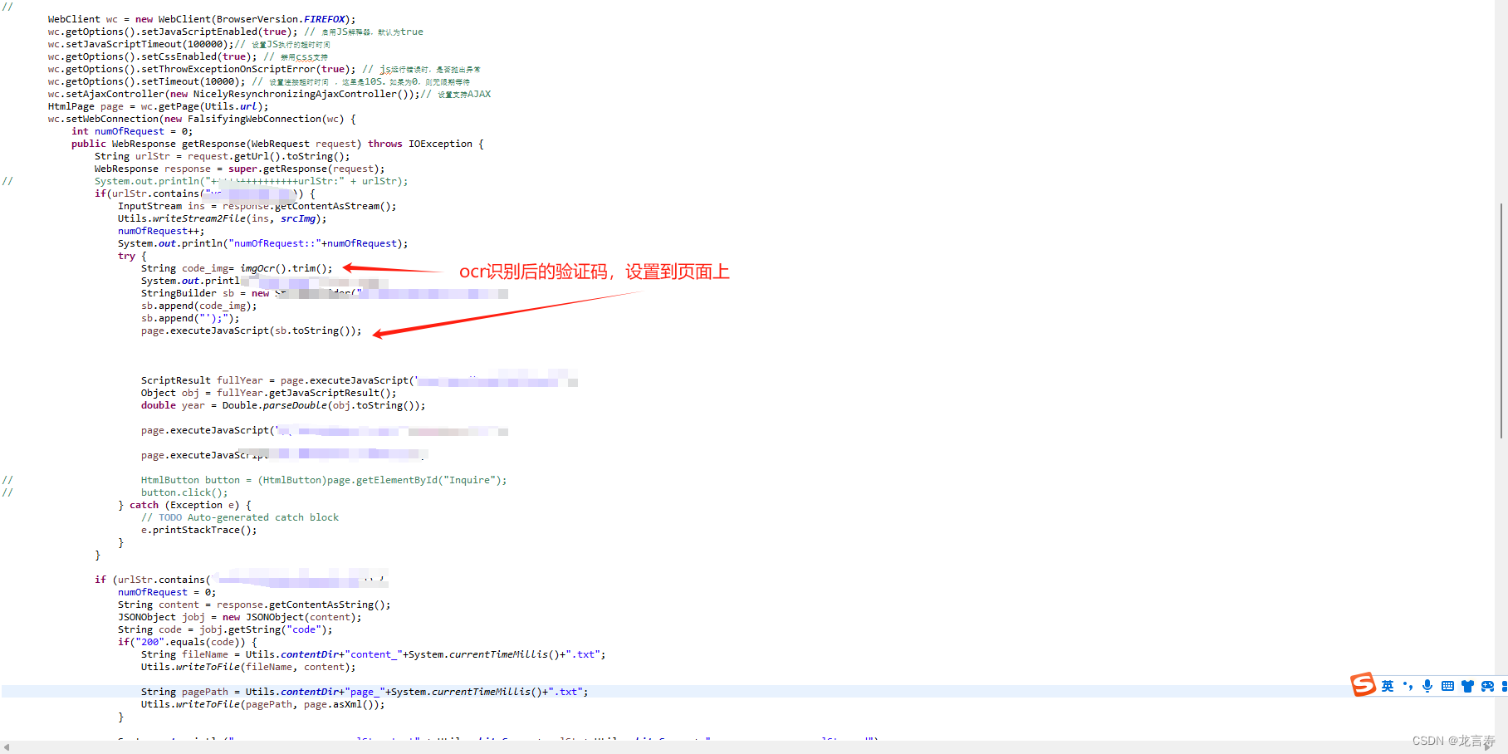1508x754 pixels.
Task: Click 'String urlStr = request.getUrl()' line
Action: (223, 156)
